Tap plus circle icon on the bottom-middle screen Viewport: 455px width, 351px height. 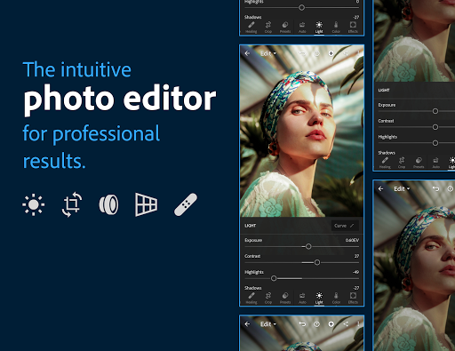click(x=331, y=324)
